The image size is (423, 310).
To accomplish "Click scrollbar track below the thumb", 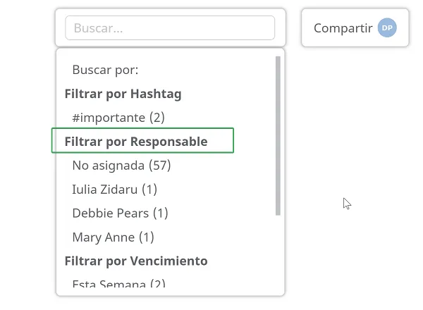I will (x=278, y=251).
